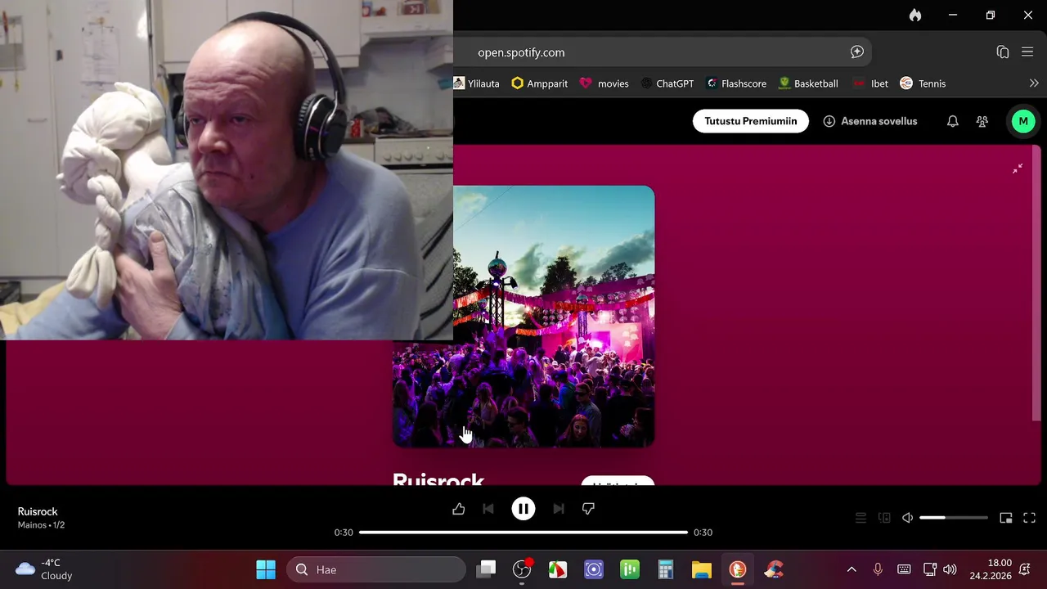Open friend activity people icon
The image size is (1047, 589).
982,121
